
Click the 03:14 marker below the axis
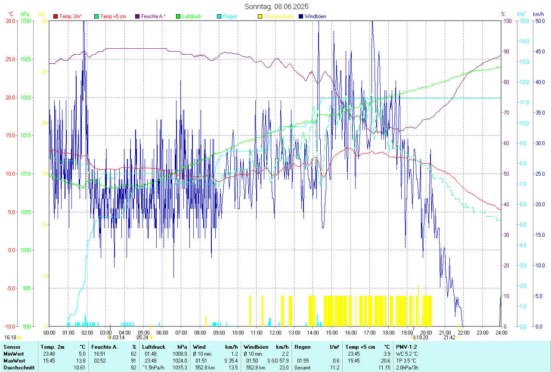118,338
